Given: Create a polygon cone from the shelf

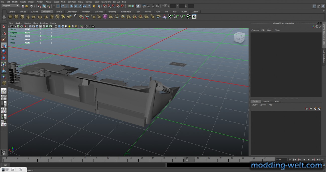Looking at the screenshot, I should (x=28, y=17).
